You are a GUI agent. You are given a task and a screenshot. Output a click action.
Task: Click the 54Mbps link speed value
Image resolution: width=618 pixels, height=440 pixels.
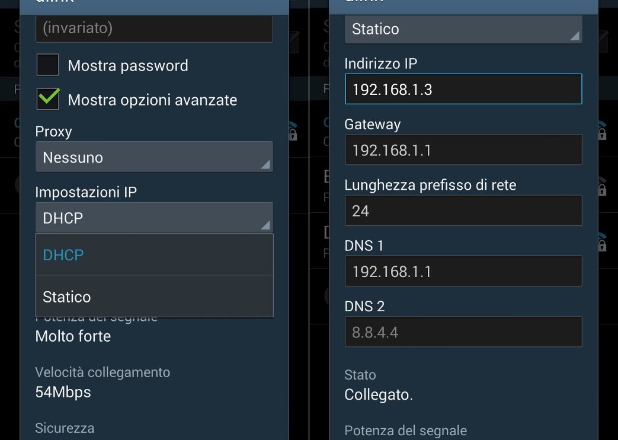[63, 392]
